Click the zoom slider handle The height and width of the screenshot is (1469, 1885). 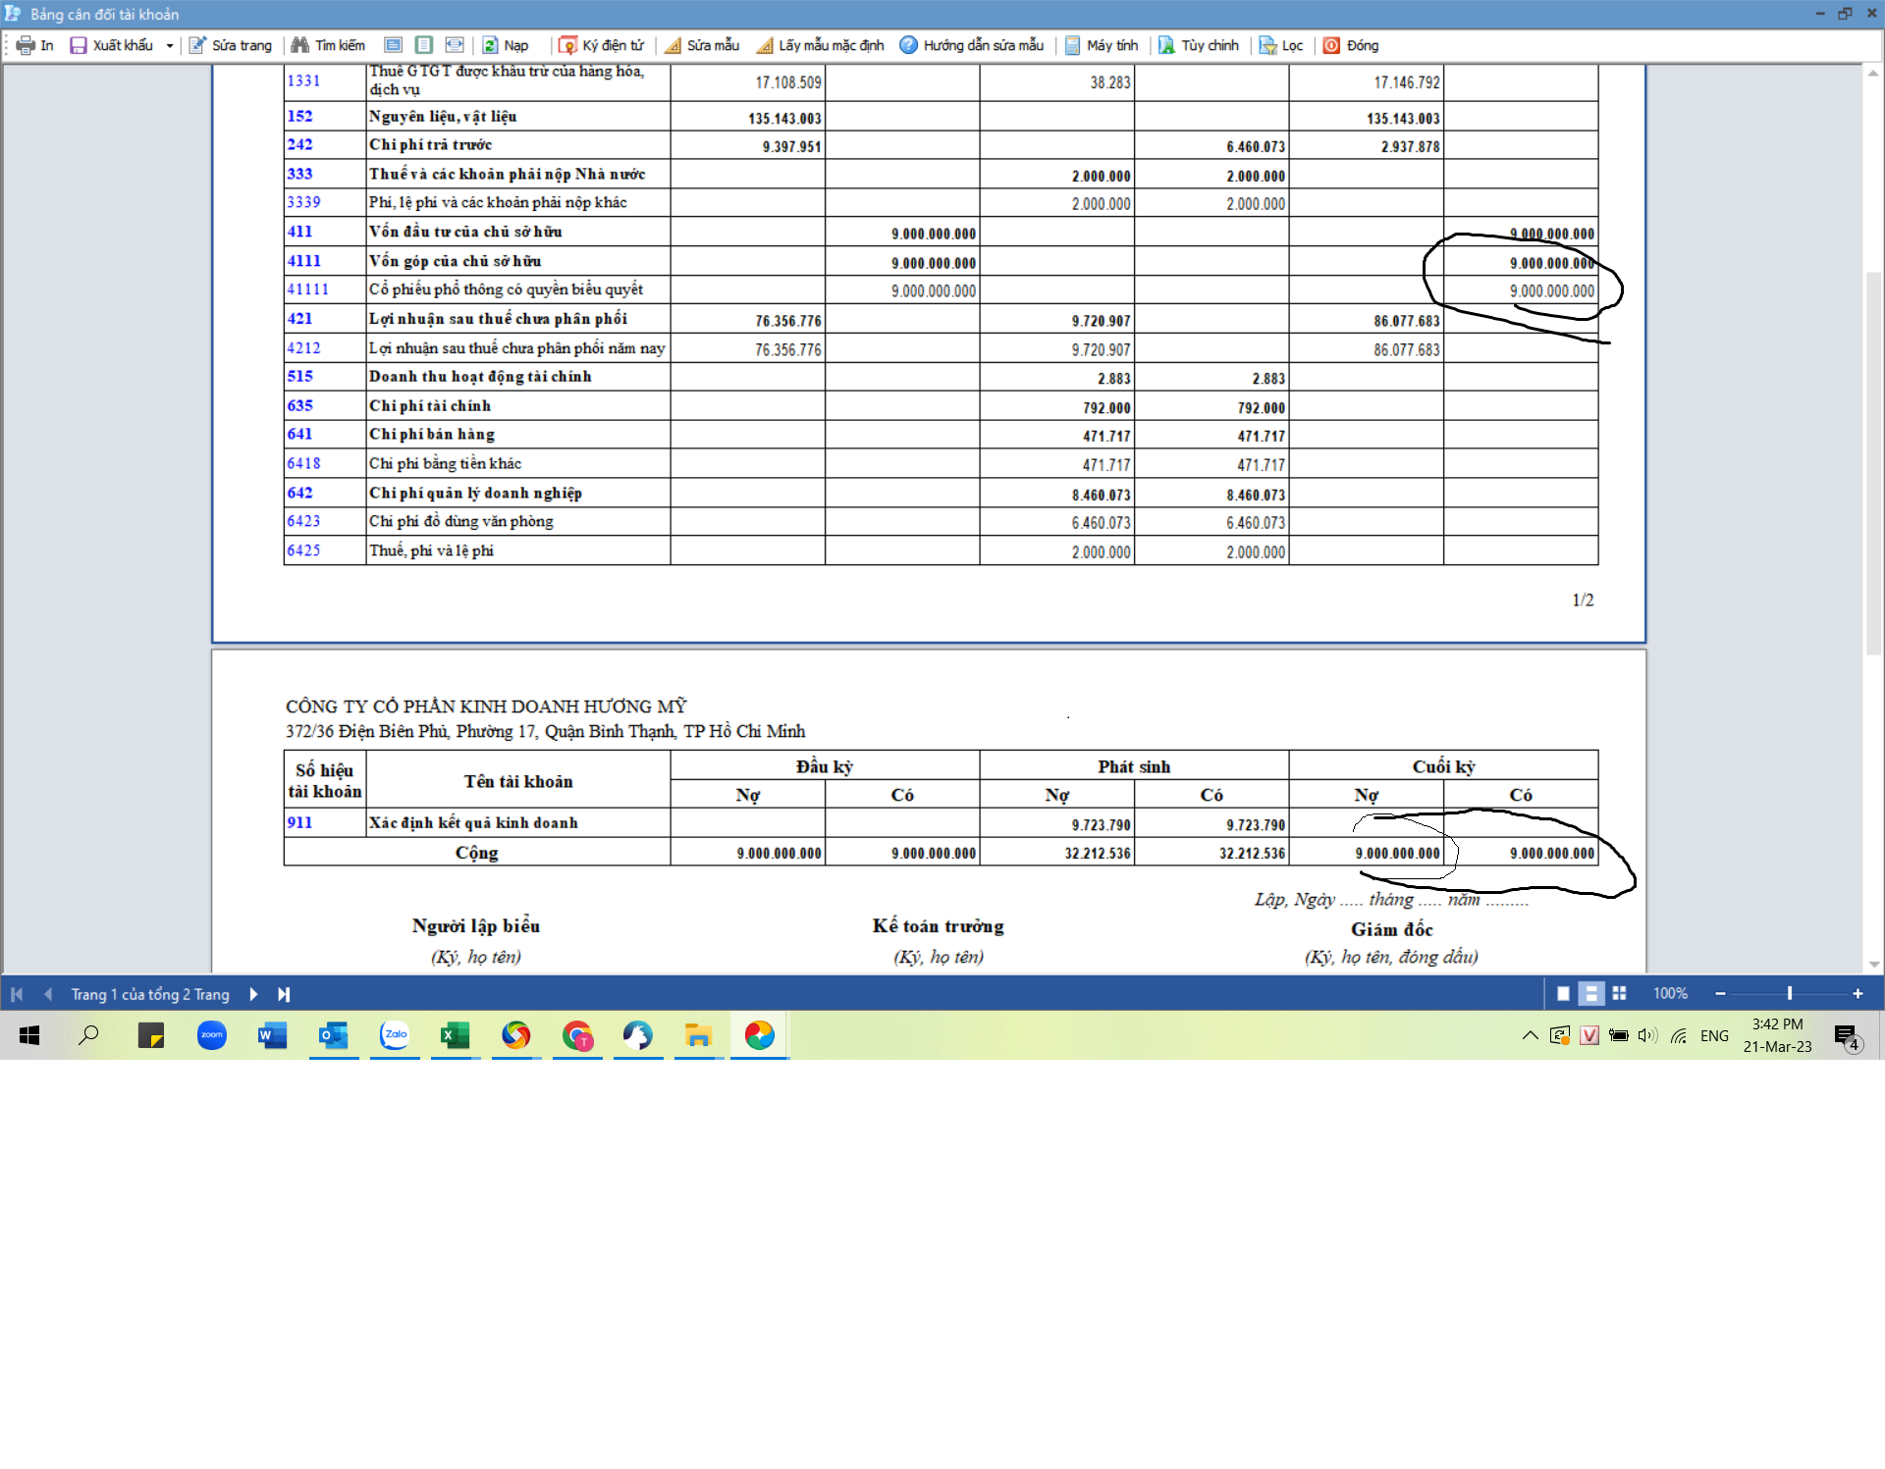tap(1789, 993)
